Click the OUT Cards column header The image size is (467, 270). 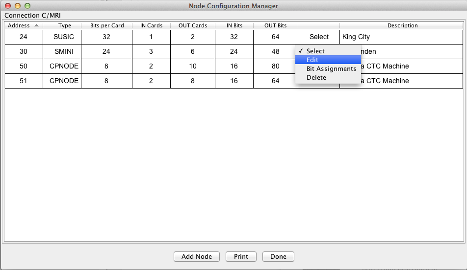tap(192, 25)
